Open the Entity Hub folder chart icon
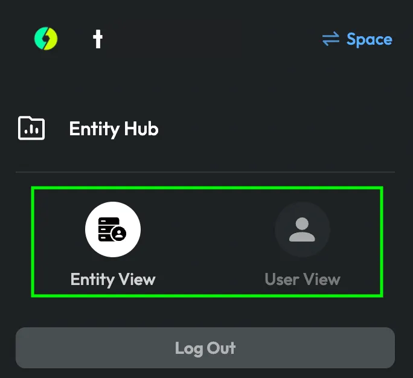 tap(31, 129)
